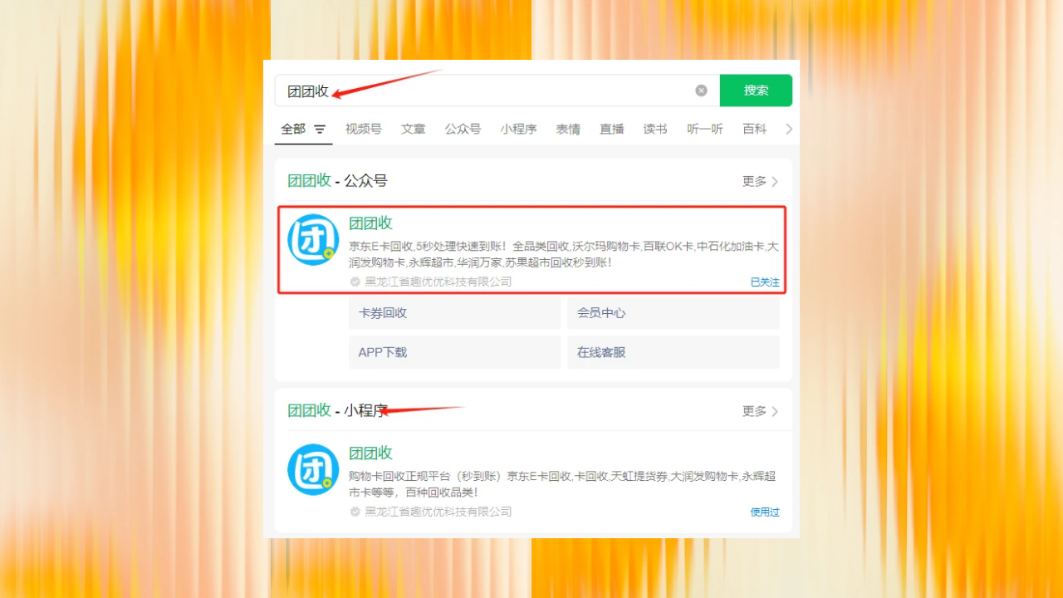Show more tabs with the right chevron
Screen dimensions: 1063x598
coord(789,129)
